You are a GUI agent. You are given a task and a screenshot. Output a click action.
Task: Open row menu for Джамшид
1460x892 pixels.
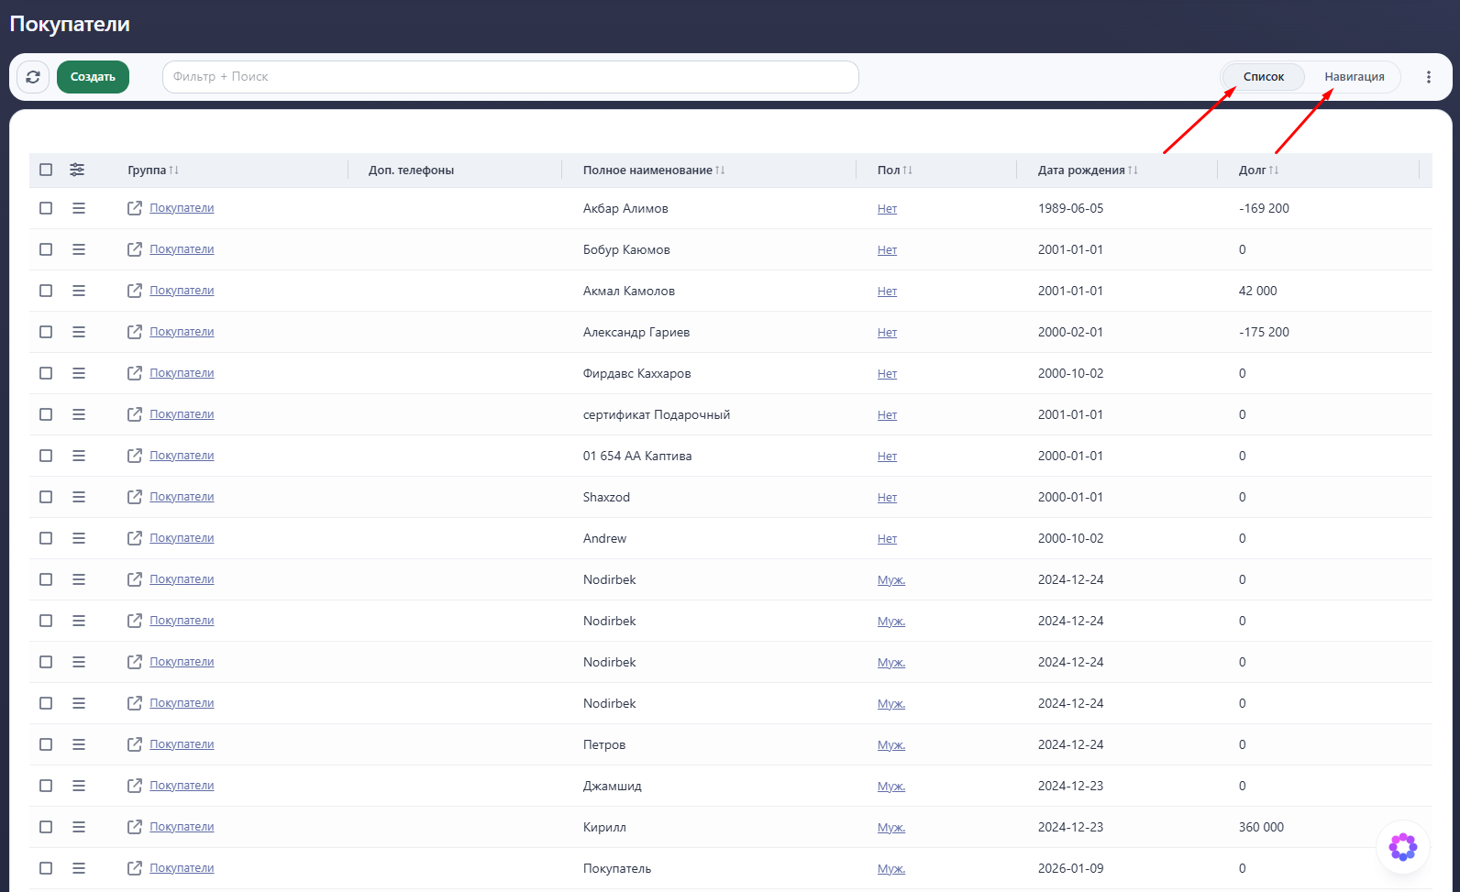(x=79, y=786)
